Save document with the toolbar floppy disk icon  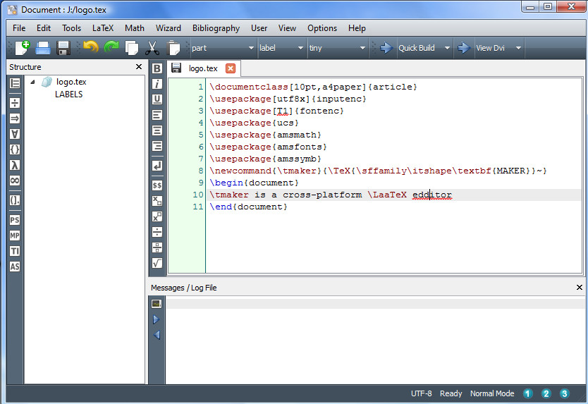coord(63,48)
